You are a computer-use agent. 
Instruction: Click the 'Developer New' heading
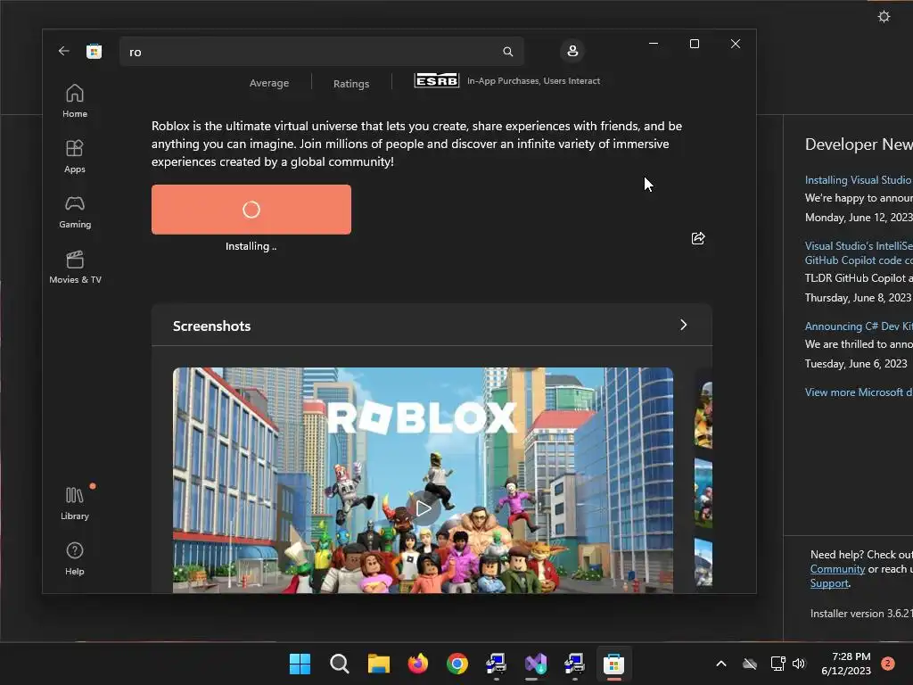point(859,144)
